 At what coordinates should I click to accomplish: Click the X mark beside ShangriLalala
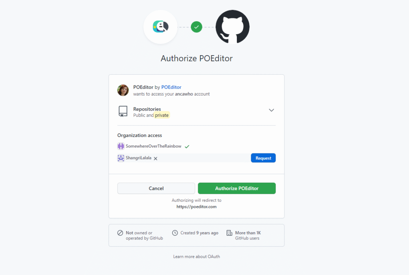[155, 158]
